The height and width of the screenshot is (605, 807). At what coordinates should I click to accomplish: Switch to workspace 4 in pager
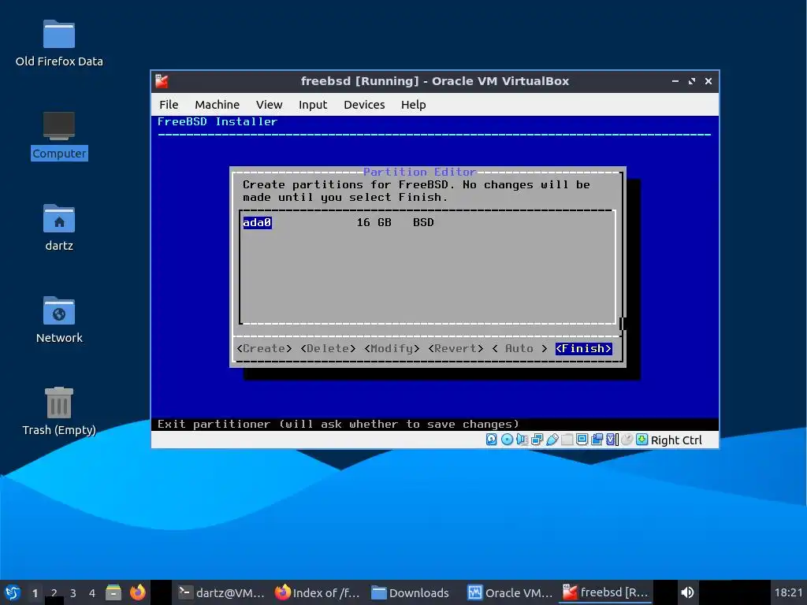92,592
